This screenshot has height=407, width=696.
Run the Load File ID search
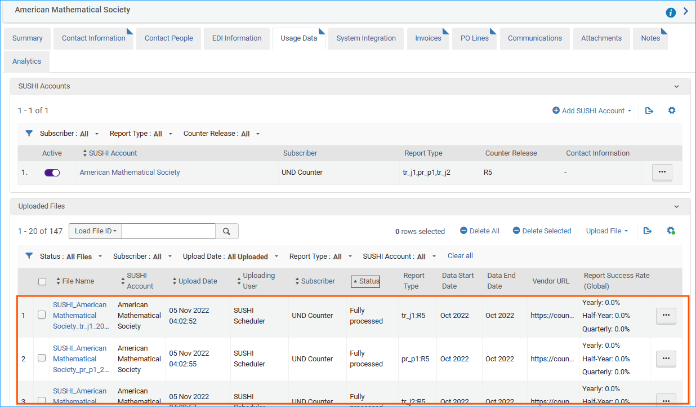coord(227,231)
